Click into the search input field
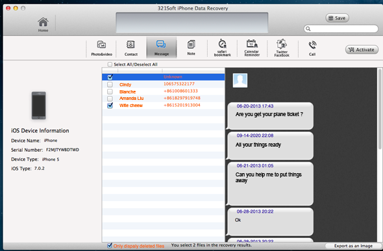 pos(341,29)
